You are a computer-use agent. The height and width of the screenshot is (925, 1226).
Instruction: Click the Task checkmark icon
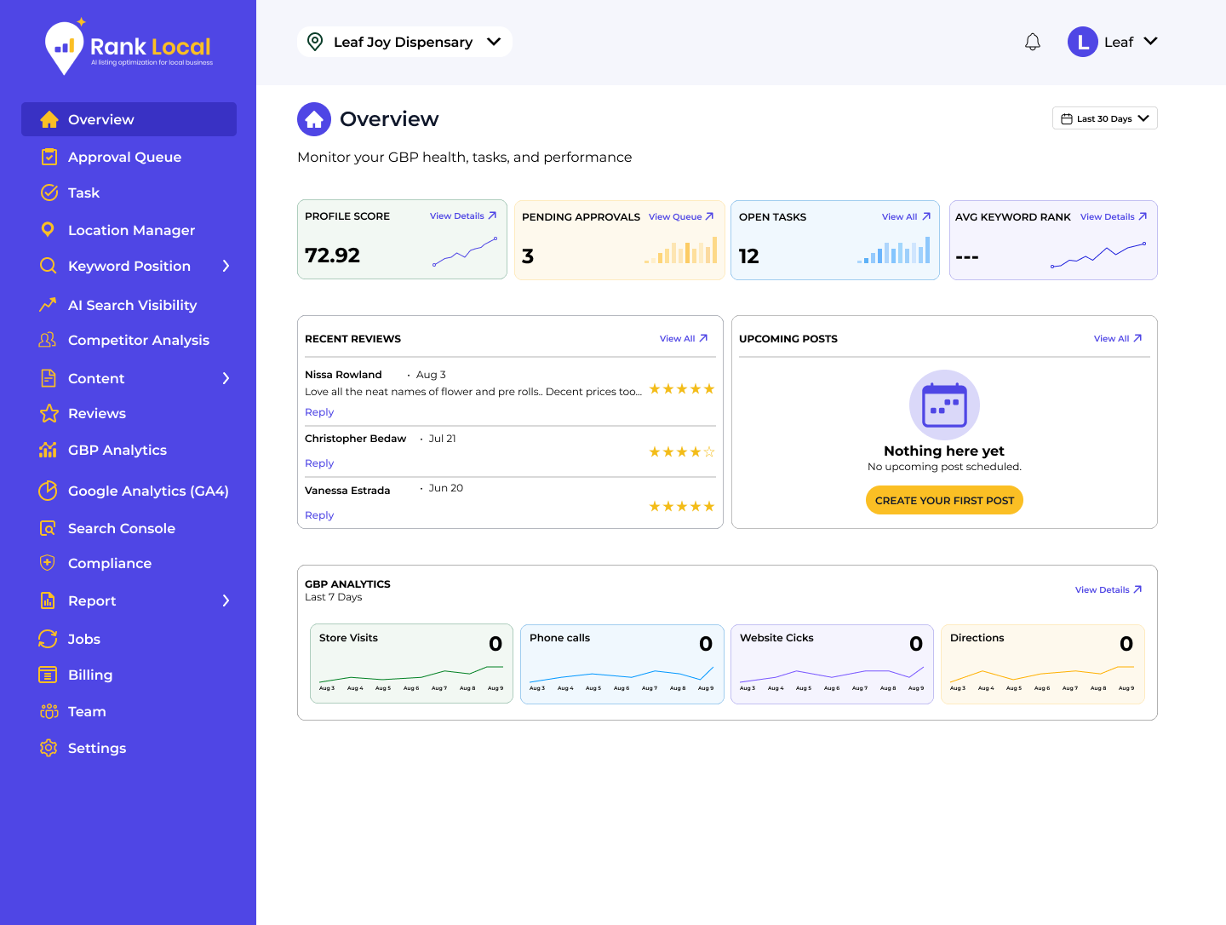(49, 192)
